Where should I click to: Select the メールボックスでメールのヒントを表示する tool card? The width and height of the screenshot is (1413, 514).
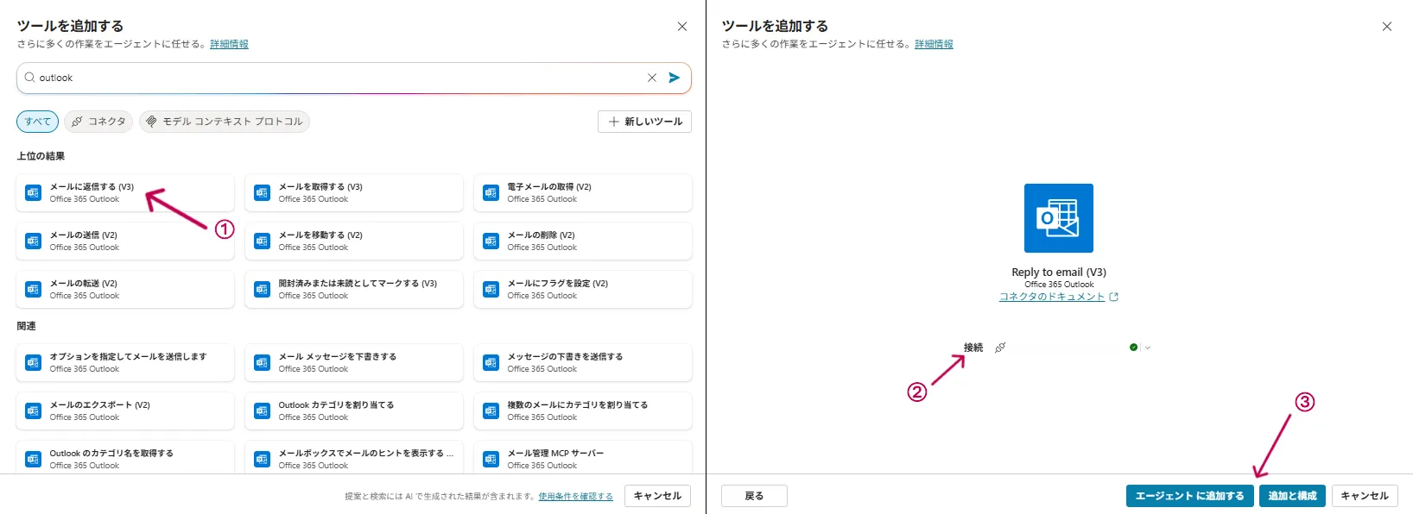[354, 457]
